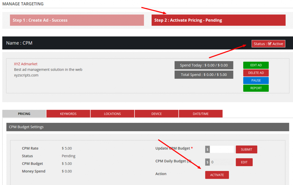Submit the updated CPM budget

(246, 149)
